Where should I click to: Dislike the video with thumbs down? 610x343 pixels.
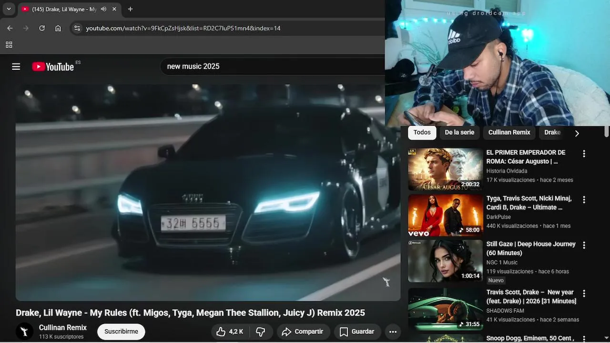tap(261, 332)
